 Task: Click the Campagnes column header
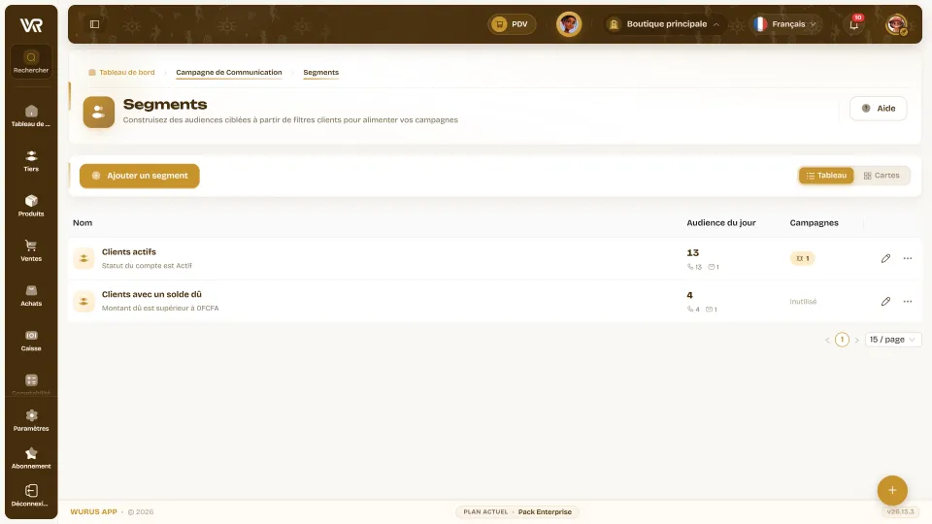814,223
